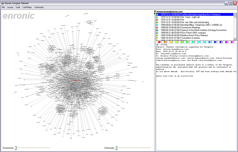The image size is (238, 152).
Task: Click the Java app icon in title bar
Action: pyautogui.click(x=3, y=3)
